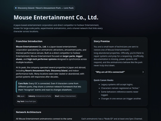Click the chevron arrow in the OCs question row
161x121 pixels.
tap(143, 72)
